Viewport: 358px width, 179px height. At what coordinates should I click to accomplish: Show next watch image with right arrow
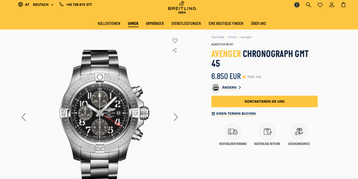(x=176, y=117)
